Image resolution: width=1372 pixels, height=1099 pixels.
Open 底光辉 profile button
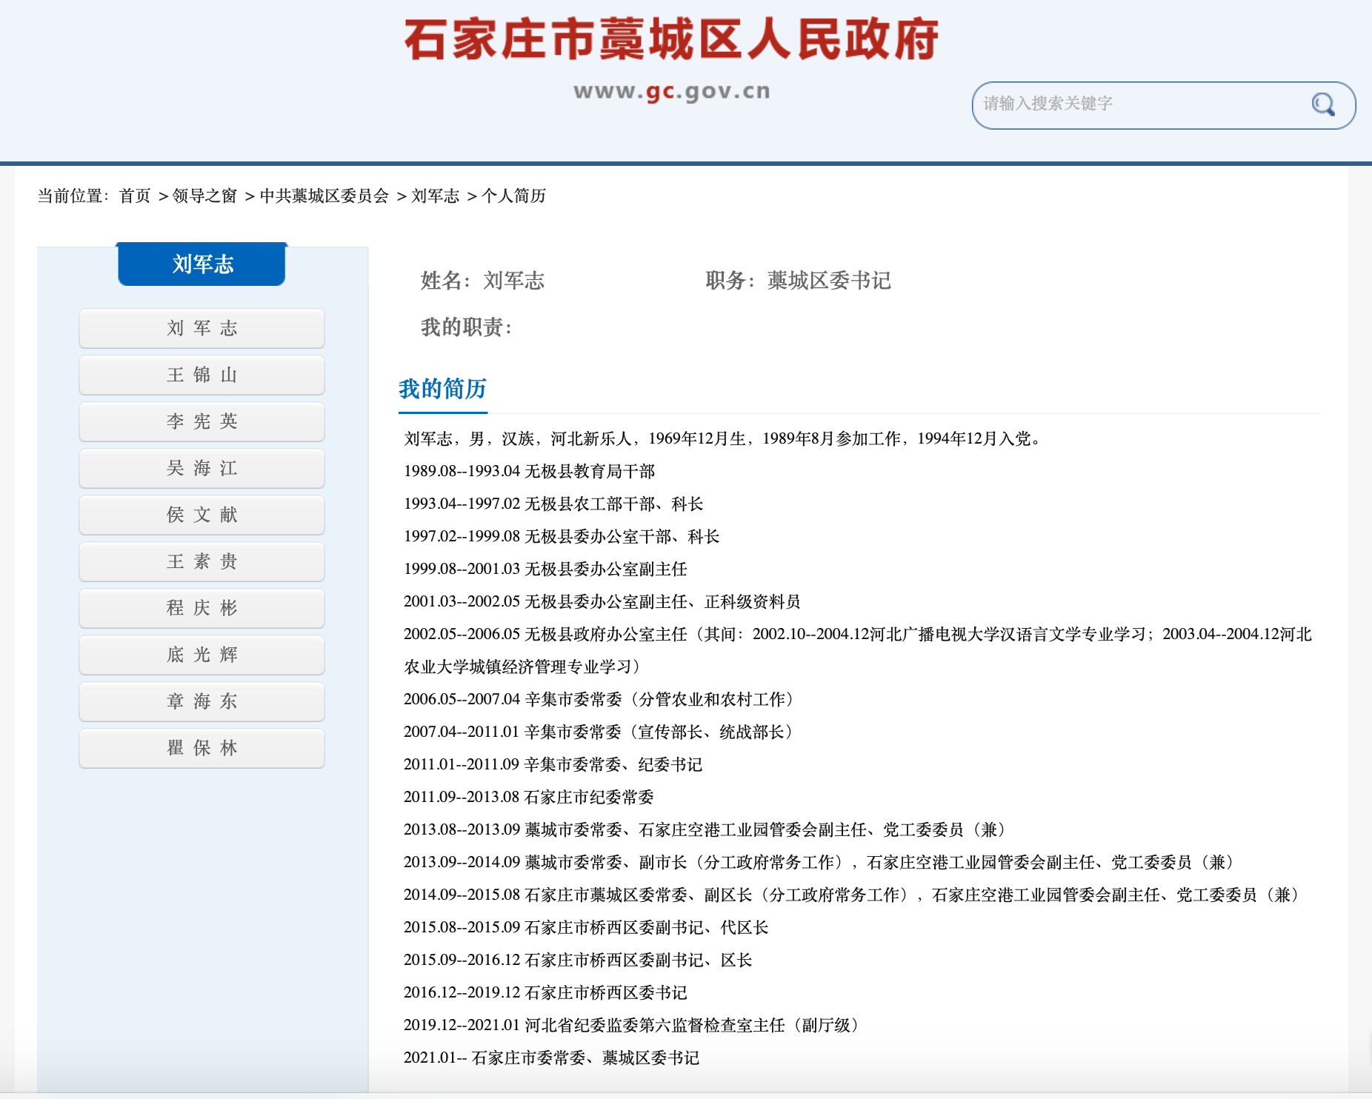click(202, 655)
